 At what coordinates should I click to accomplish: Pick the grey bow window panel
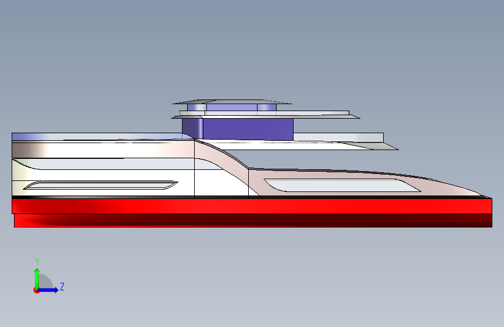(342, 186)
